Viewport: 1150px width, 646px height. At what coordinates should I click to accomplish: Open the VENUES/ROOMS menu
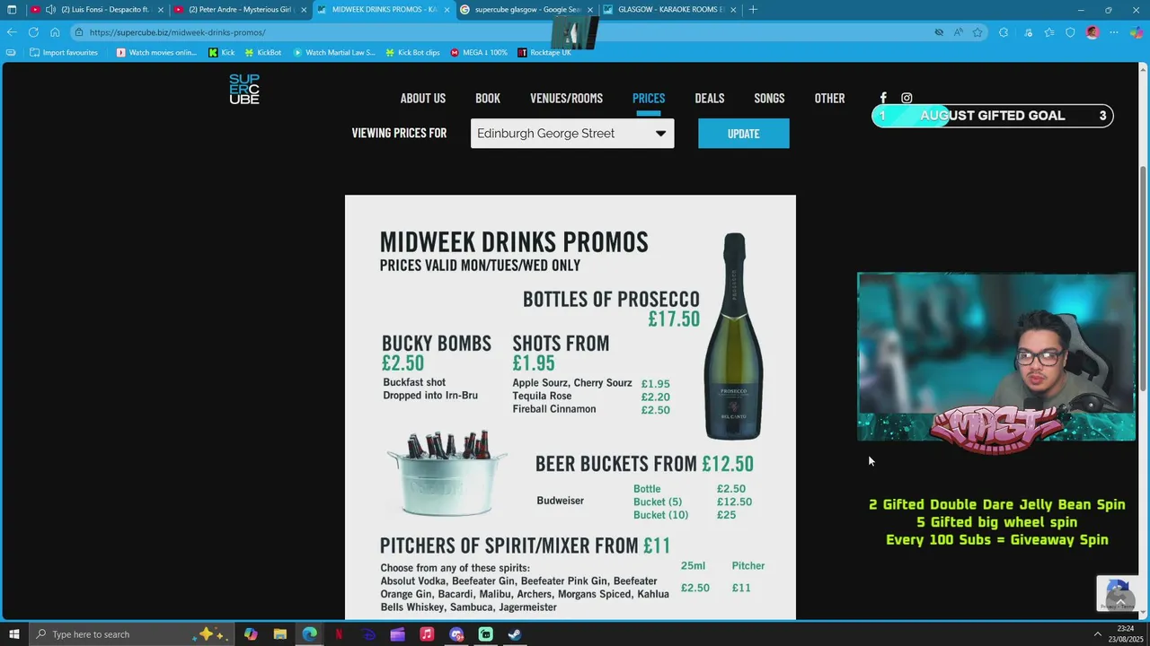click(x=566, y=99)
